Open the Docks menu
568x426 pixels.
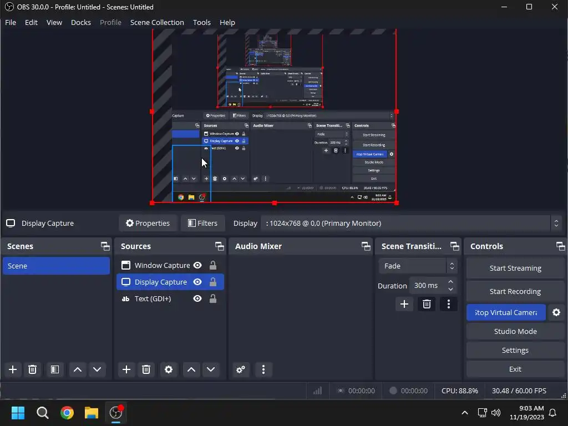coord(81,22)
